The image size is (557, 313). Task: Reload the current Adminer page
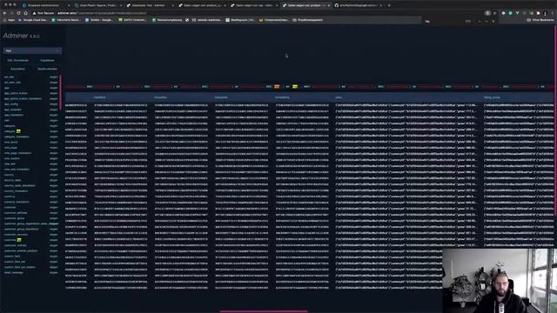18,13
